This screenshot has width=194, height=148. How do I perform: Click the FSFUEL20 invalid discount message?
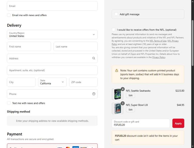pyautogui.click(x=148, y=138)
